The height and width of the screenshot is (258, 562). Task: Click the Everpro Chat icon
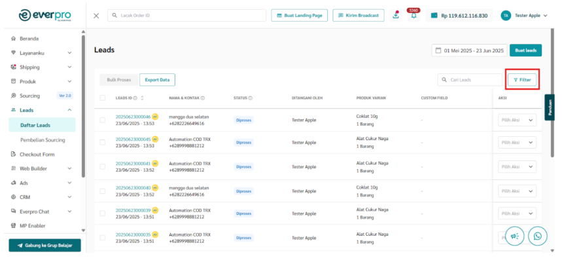point(14,212)
